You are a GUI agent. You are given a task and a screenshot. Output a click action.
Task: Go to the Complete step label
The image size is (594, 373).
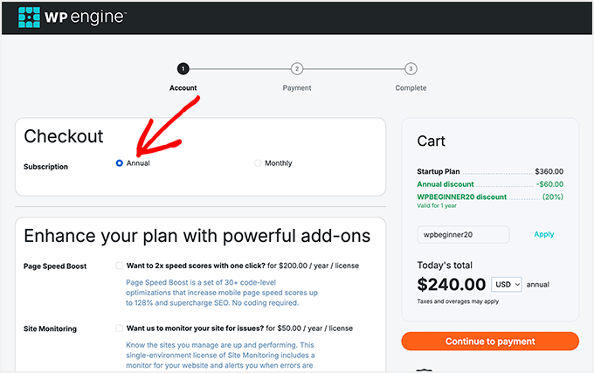411,88
